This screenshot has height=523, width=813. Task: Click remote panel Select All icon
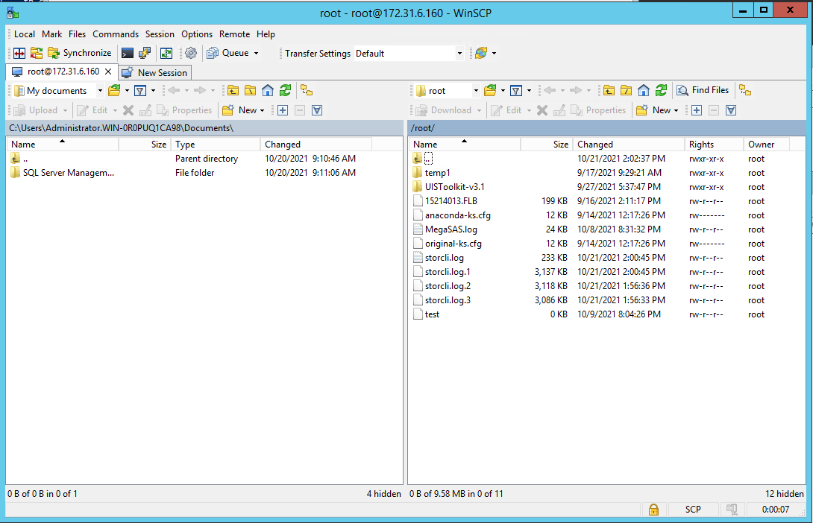pos(731,110)
